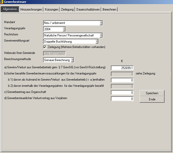Viewport: 173px width, 153px height.
Task: Toggle the Zerlegung checkbox
Action: coord(45,47)
